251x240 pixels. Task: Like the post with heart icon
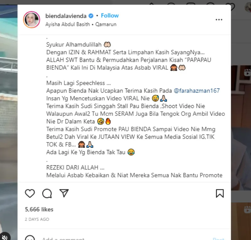(x=30, y=193)
